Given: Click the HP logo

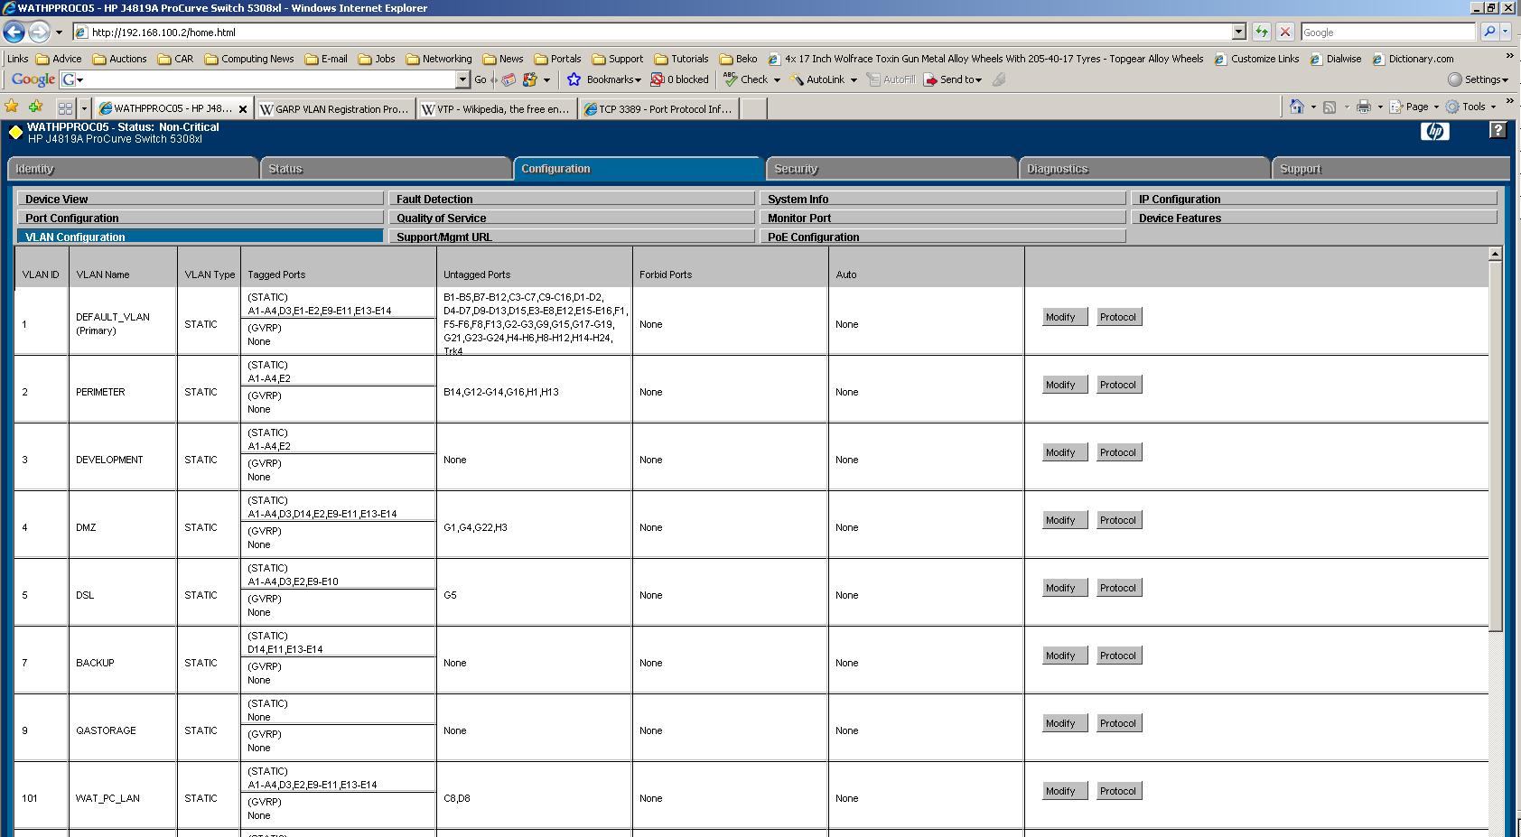Looking at the screenshot, I should [1434, 132].
